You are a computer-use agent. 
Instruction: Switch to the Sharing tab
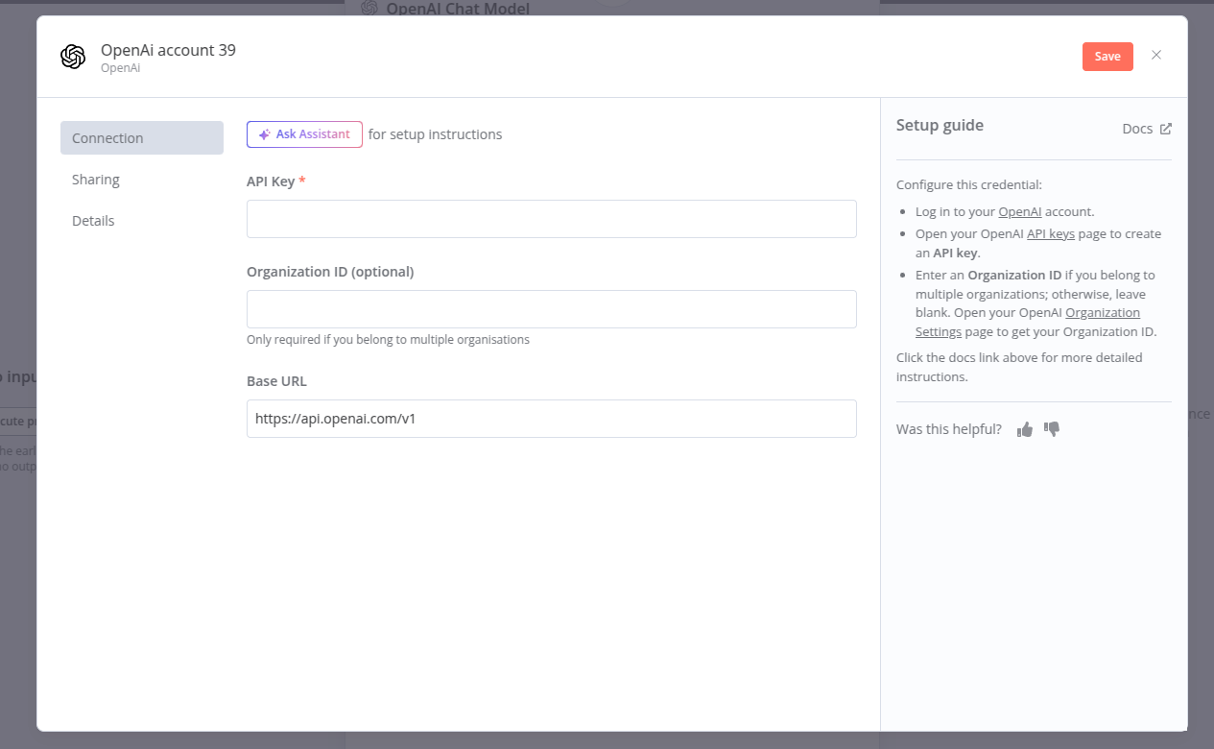[x=96, y=180]
